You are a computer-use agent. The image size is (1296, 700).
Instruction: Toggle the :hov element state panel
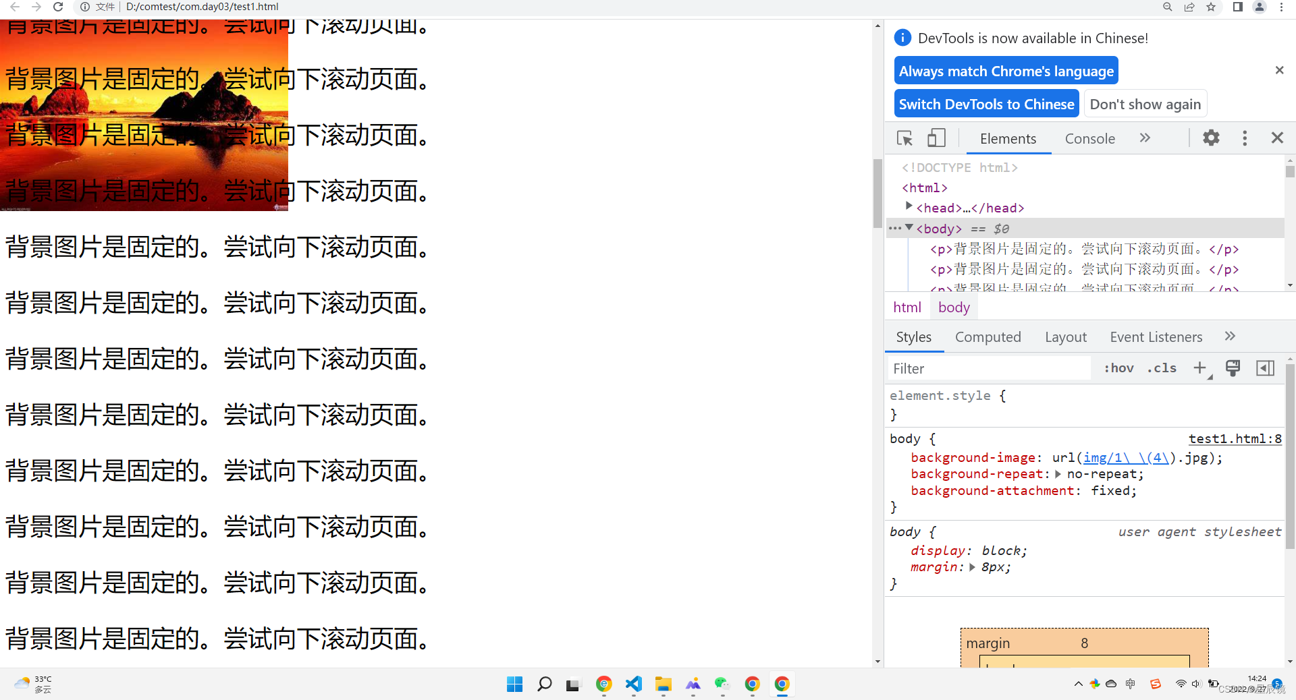(1118, 368)
